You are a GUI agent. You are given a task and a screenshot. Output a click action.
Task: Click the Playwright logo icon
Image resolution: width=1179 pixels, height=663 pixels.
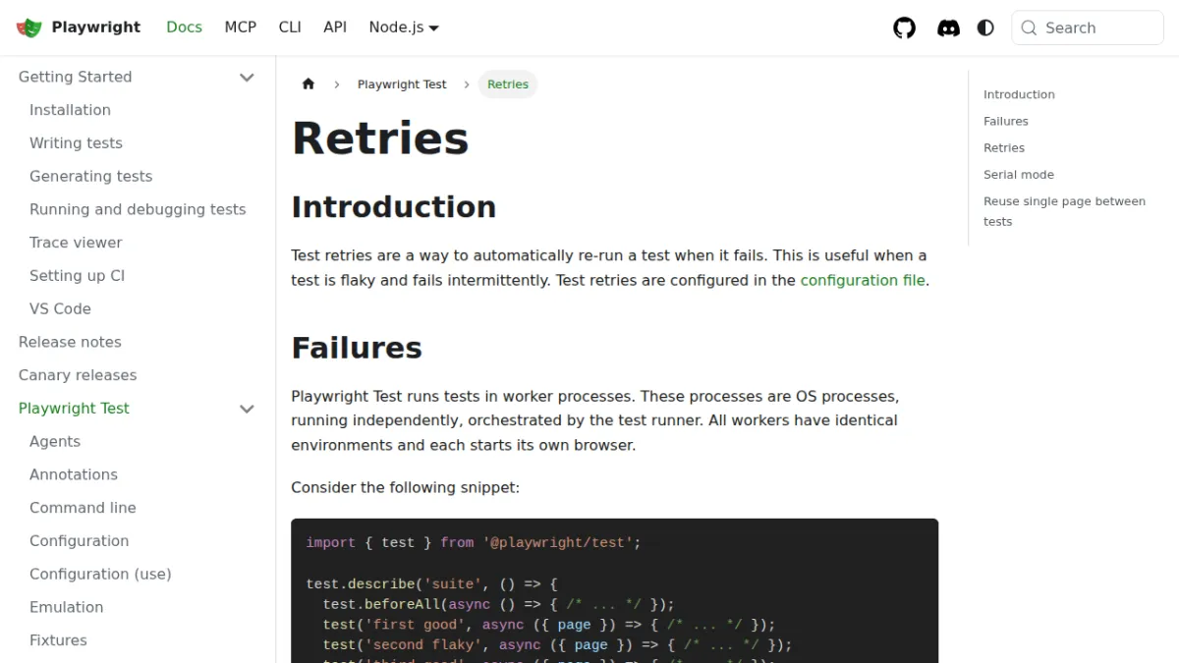coord(29,28)
